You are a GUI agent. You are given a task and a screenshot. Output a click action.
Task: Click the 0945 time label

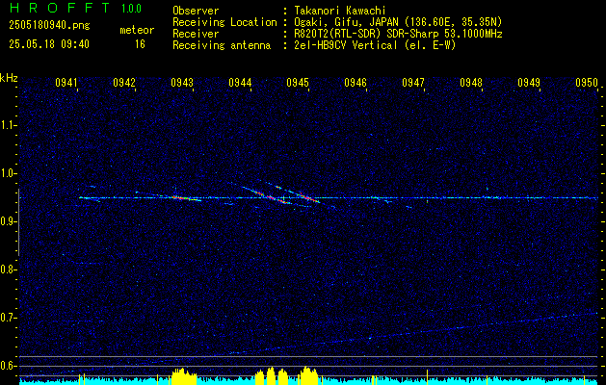pos(298,83)
